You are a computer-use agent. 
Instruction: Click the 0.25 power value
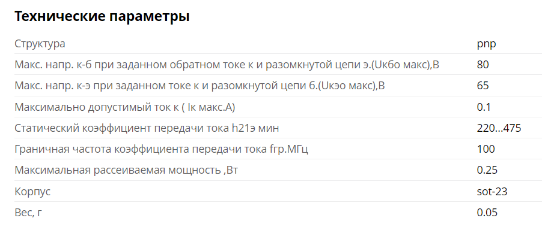(x=487, y=170)
